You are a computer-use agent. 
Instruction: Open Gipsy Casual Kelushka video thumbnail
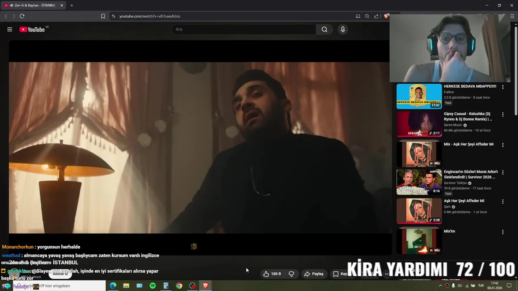419,124
